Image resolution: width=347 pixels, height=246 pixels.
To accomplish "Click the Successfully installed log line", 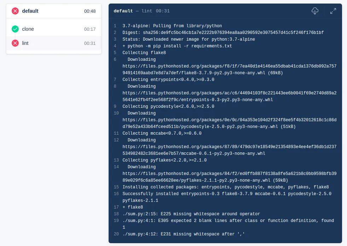I will pyautogui.click(x=227, y=197).
